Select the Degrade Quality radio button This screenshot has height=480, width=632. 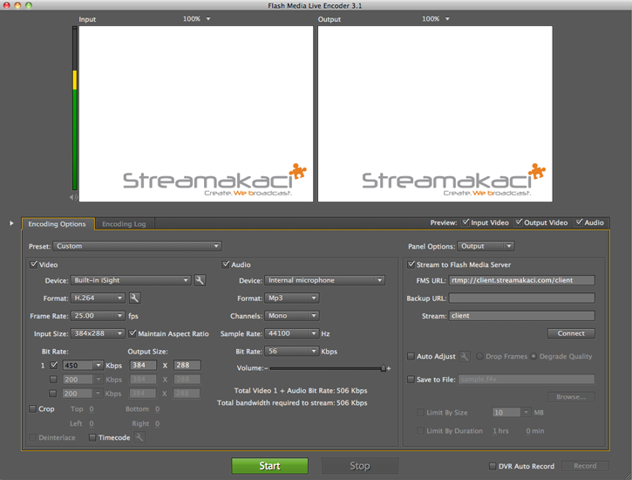coord(533,357)
